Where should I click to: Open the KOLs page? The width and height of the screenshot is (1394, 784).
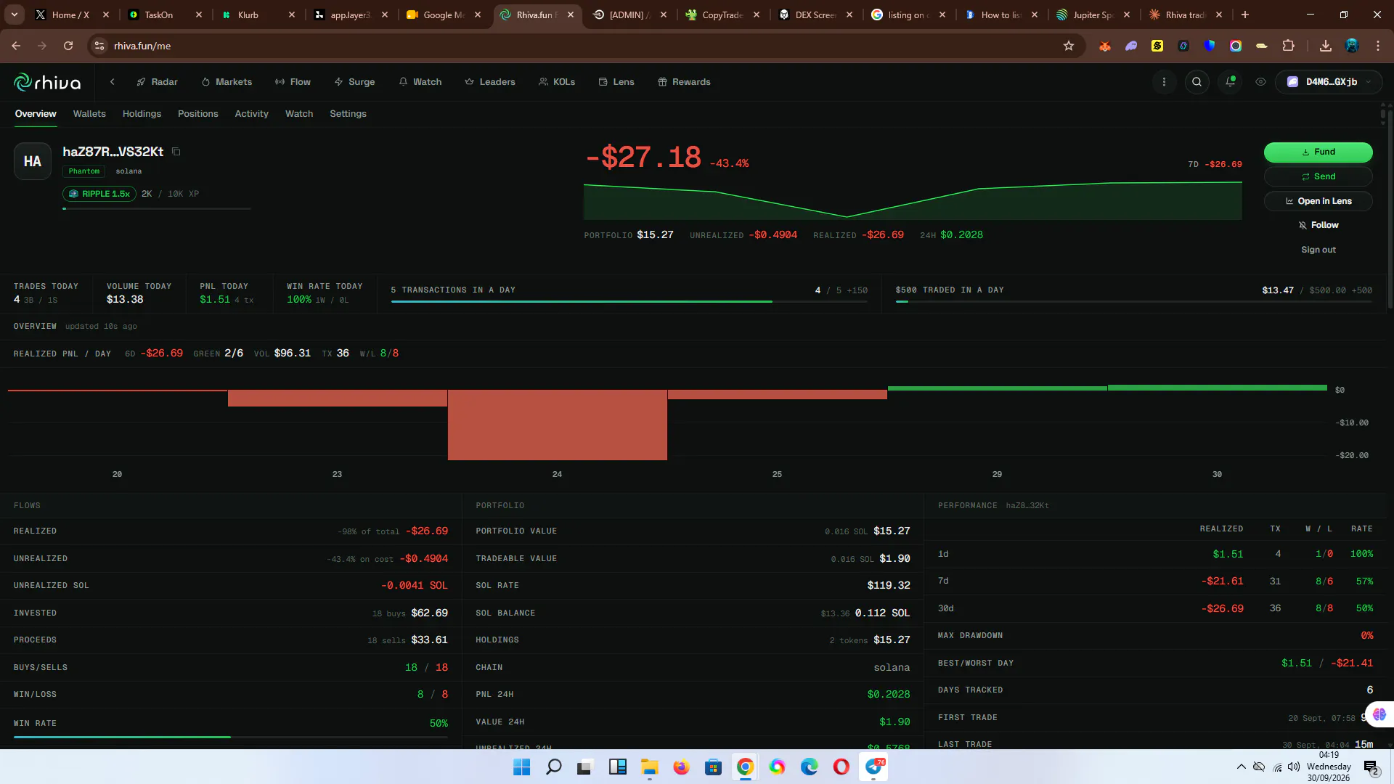557,82
